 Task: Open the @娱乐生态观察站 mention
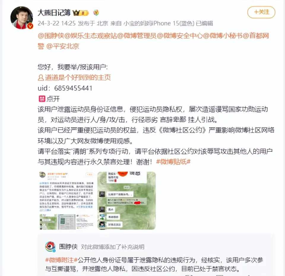[x=91, y=36]
